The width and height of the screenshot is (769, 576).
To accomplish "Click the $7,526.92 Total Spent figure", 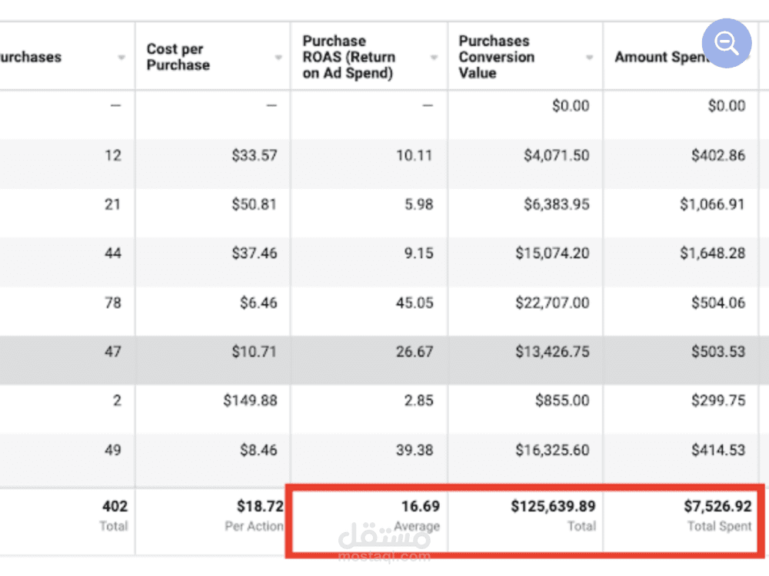I will 717,506.
